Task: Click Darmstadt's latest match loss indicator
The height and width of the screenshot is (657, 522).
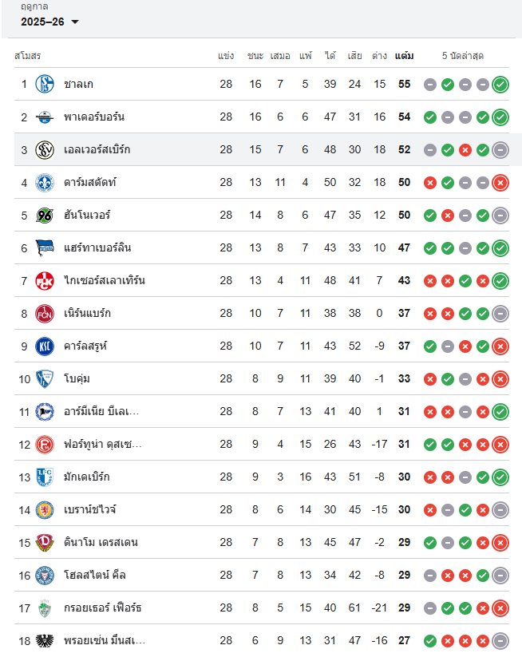Action: click(x=500, y=182)
